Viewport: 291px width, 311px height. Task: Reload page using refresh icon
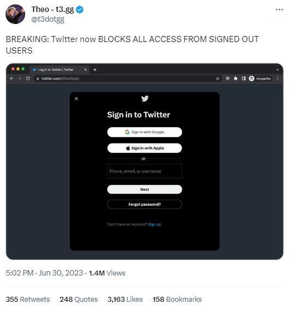[28, 79]
